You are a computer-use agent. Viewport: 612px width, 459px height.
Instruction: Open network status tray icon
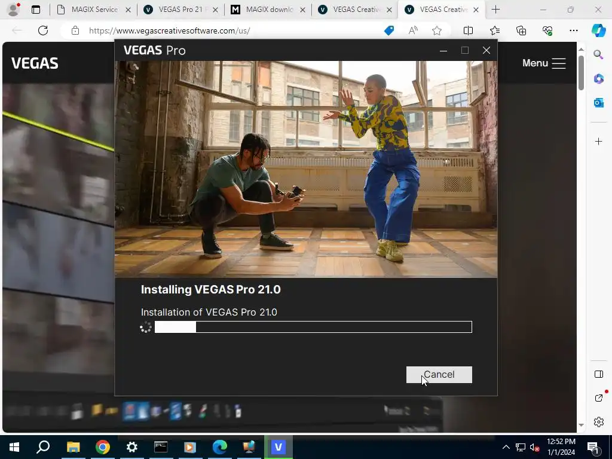point(521,447)
